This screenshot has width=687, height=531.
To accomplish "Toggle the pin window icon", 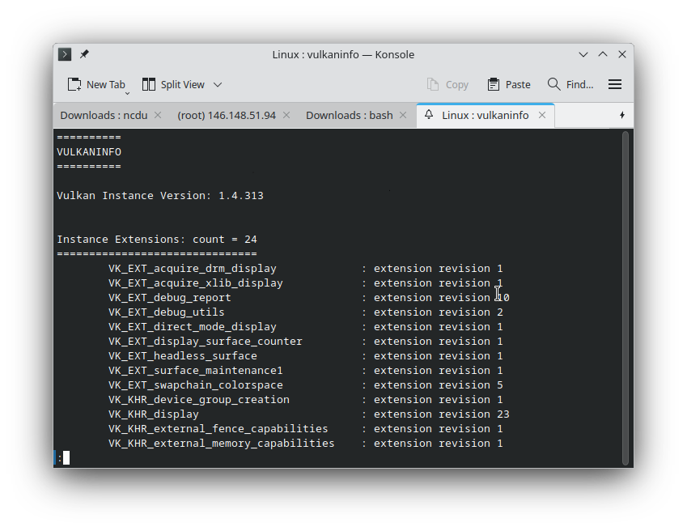I will coord(84,54).
